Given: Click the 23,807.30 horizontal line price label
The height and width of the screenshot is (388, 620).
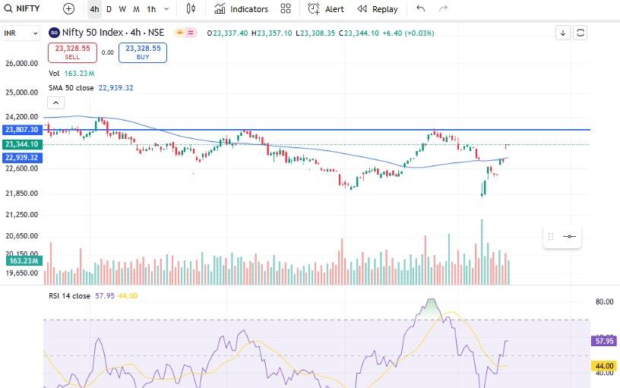Looking at the screenshot, I should click(22, 130).
